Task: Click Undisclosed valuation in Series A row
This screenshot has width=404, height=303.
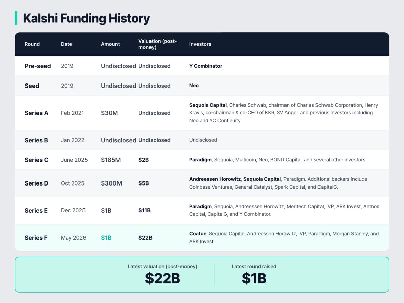Action: (x=155, y=113)
